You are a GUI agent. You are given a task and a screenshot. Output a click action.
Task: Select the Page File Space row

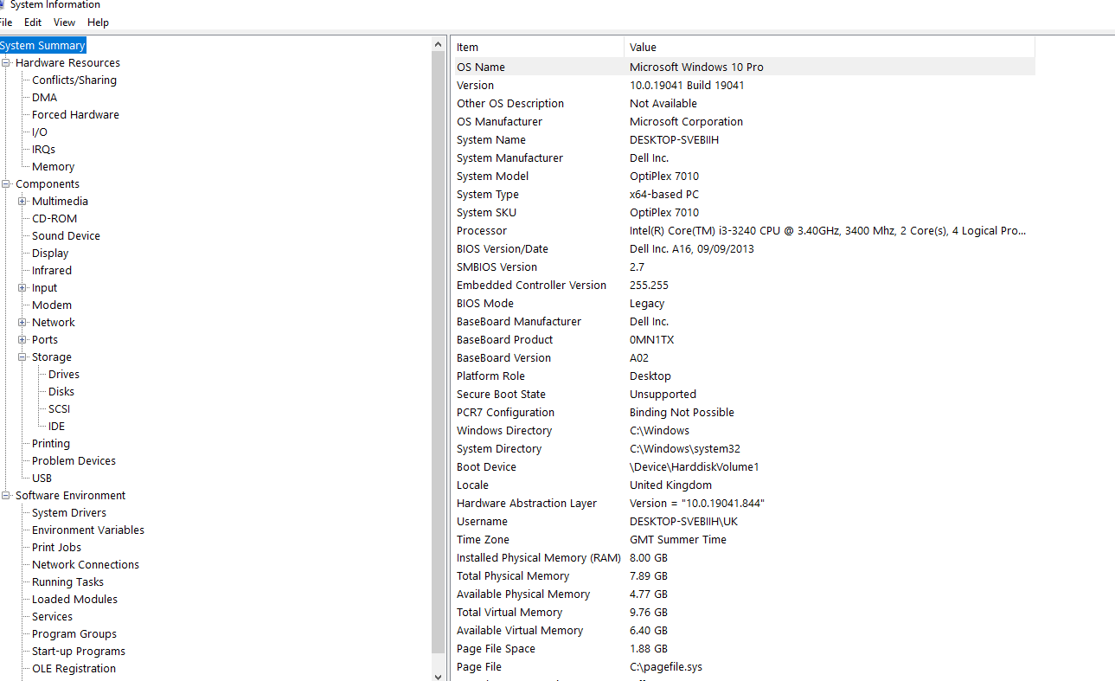743,648
